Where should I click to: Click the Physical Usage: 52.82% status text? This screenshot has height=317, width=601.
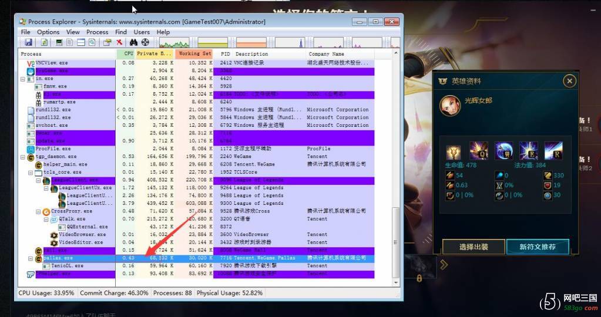click(x=230, y=293)
